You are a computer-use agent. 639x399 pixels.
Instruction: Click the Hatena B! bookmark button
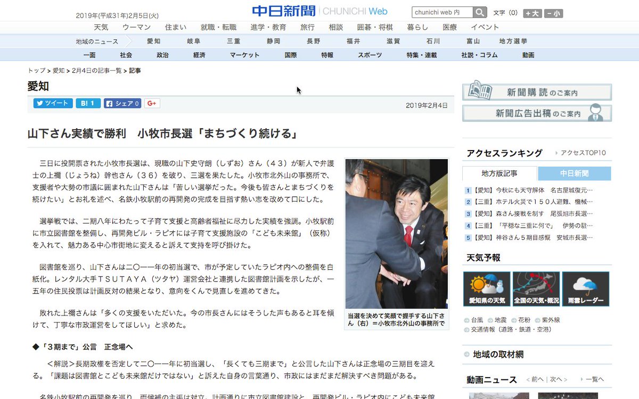coord(88,103)
